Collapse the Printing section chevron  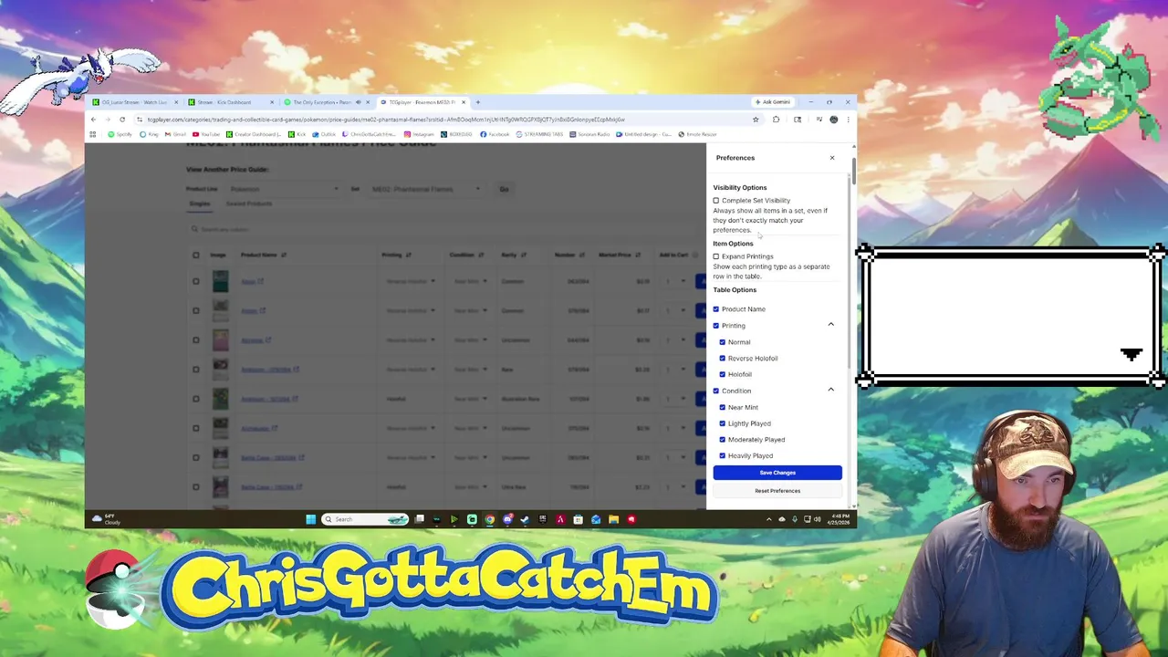tap(830, 325)
